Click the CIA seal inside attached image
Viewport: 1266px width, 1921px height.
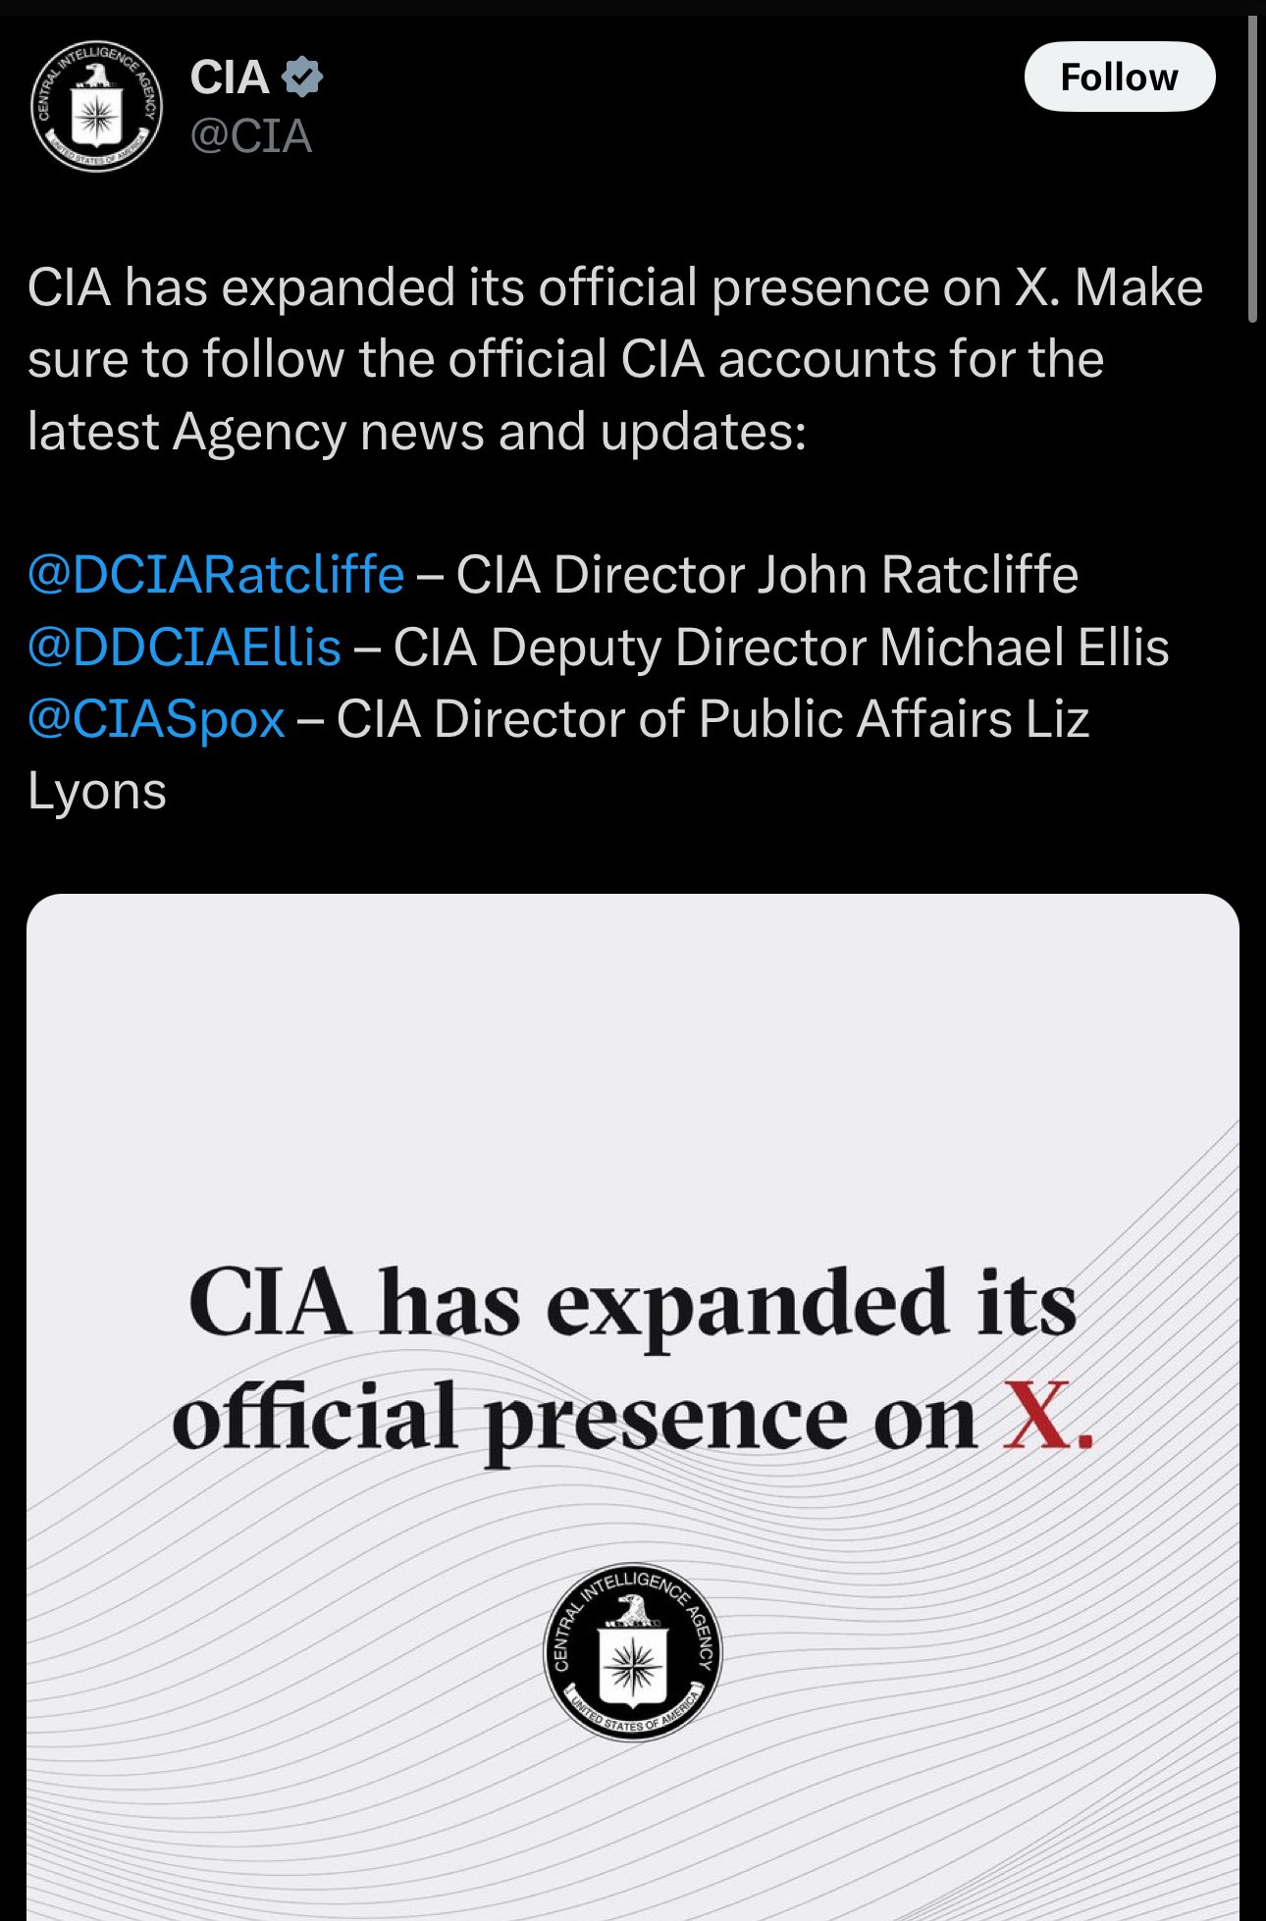click(x=633, y=1652)
